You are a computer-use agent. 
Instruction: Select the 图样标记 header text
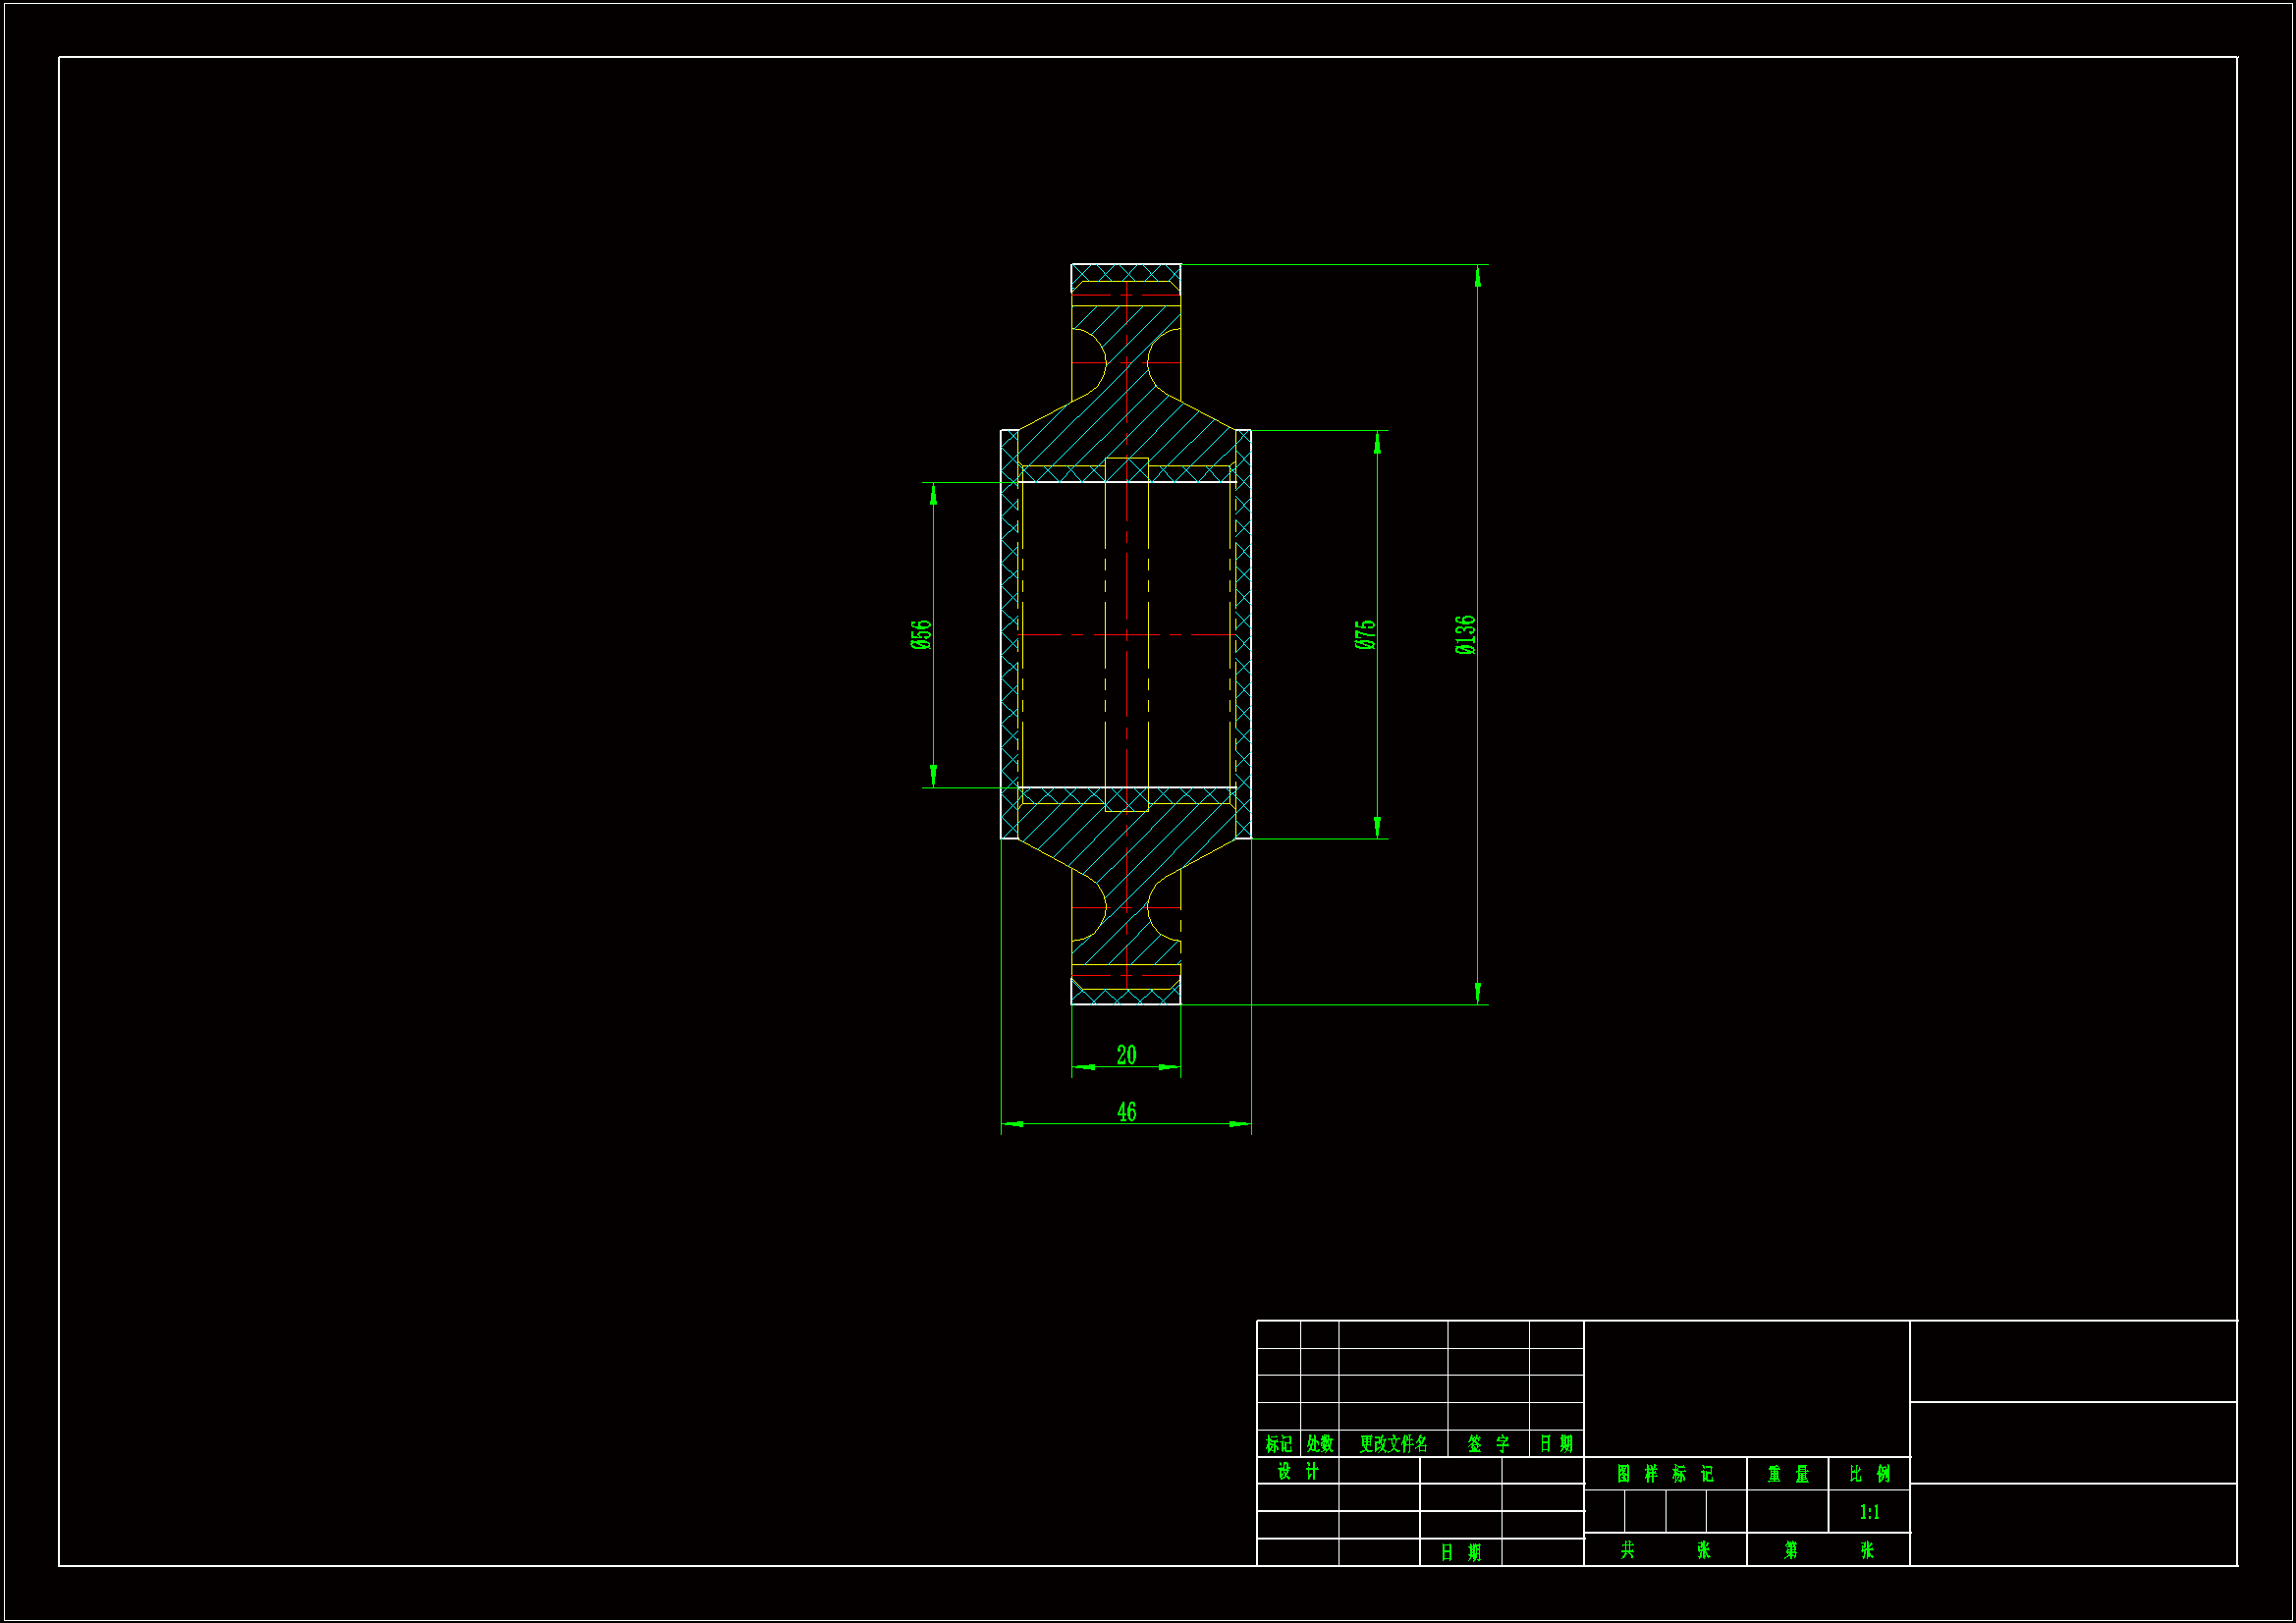[x=1665, y=1474]
